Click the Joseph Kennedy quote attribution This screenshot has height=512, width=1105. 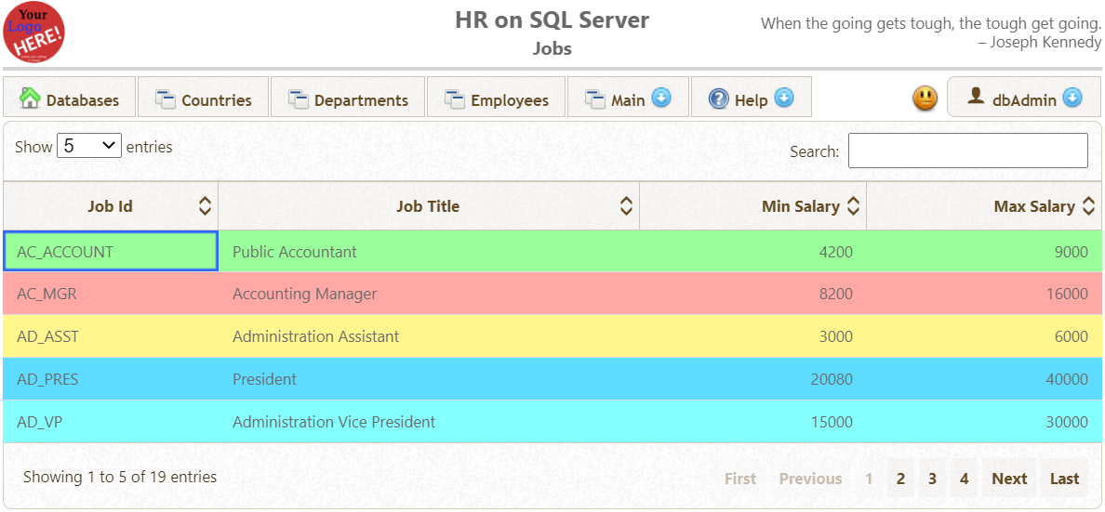tap(1039, 42)
